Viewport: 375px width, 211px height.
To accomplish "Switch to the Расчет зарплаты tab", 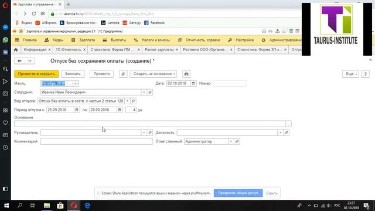I will (159, 50).
